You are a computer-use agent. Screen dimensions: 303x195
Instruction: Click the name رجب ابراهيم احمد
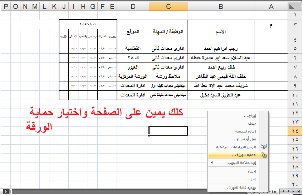221,49
